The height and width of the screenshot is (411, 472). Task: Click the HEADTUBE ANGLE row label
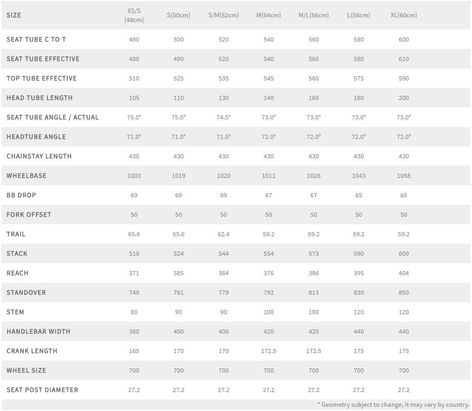[x=36, y=137]
